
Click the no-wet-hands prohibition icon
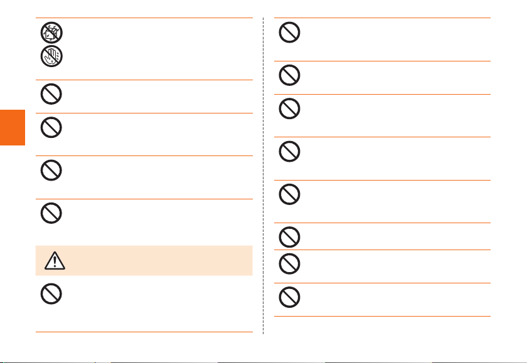pyautogui.click(x=51, y=56)
